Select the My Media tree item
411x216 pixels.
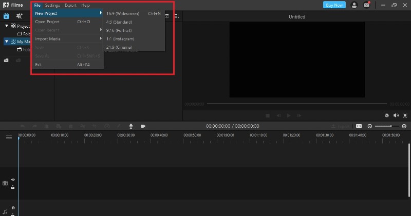pos(17,42)
